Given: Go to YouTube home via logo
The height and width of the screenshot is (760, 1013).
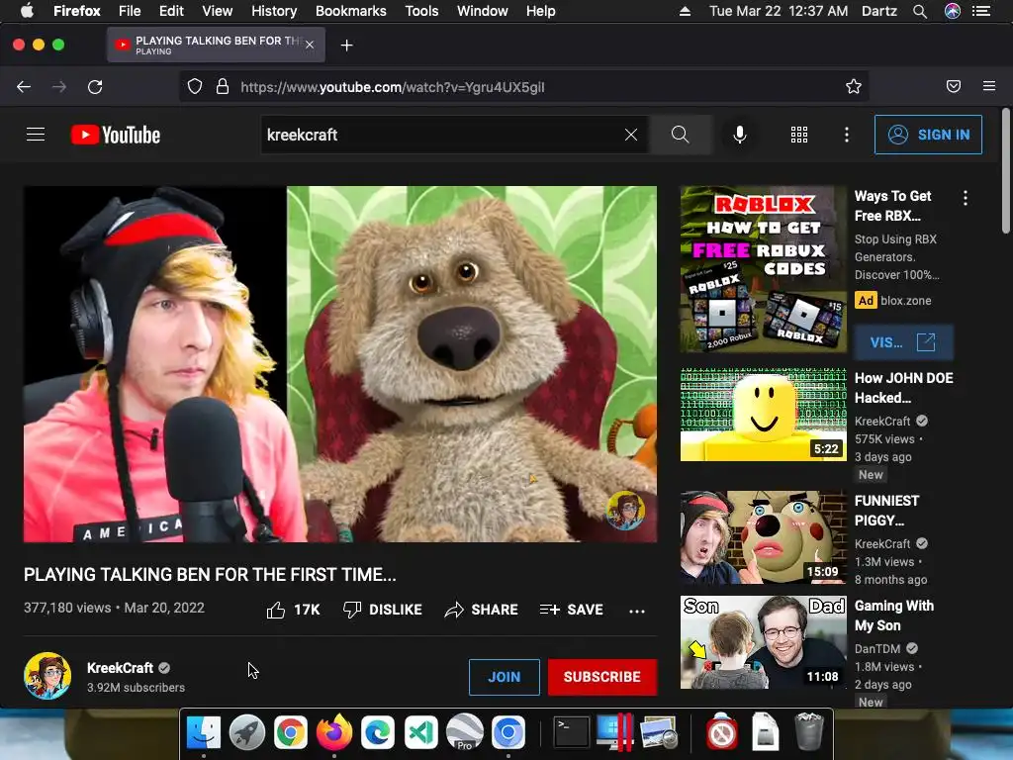Looking at the screenshot, I should (116, 135).
